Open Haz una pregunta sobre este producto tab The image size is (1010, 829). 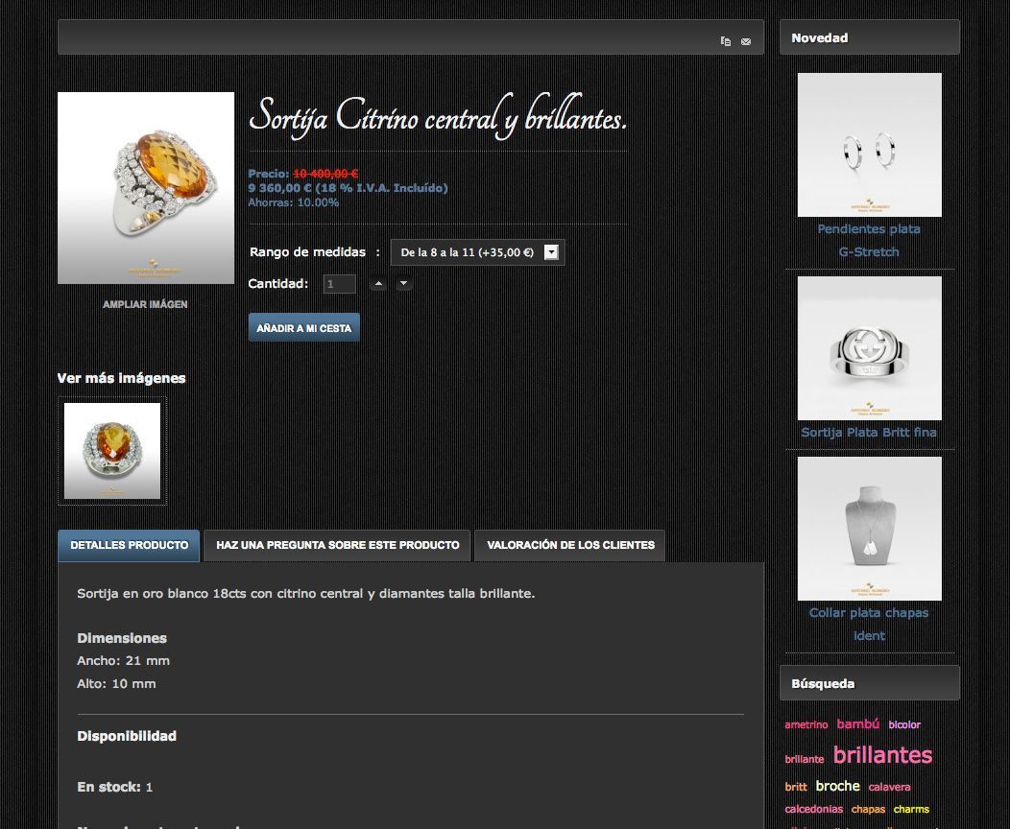[x=338, y=545]
